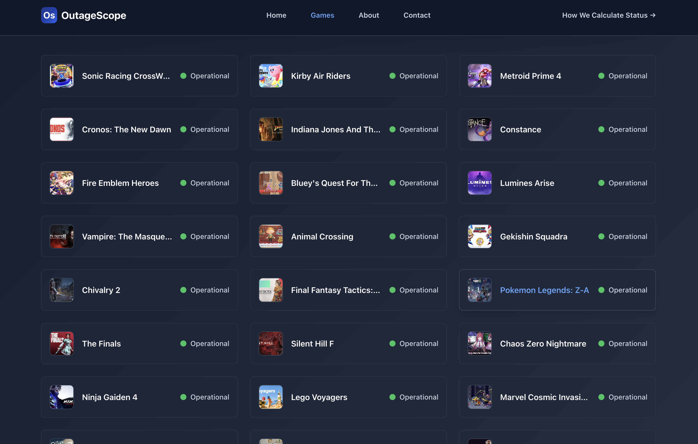Click the Sonic Racing CrossWorlds cover icon

tap(61, 76)
